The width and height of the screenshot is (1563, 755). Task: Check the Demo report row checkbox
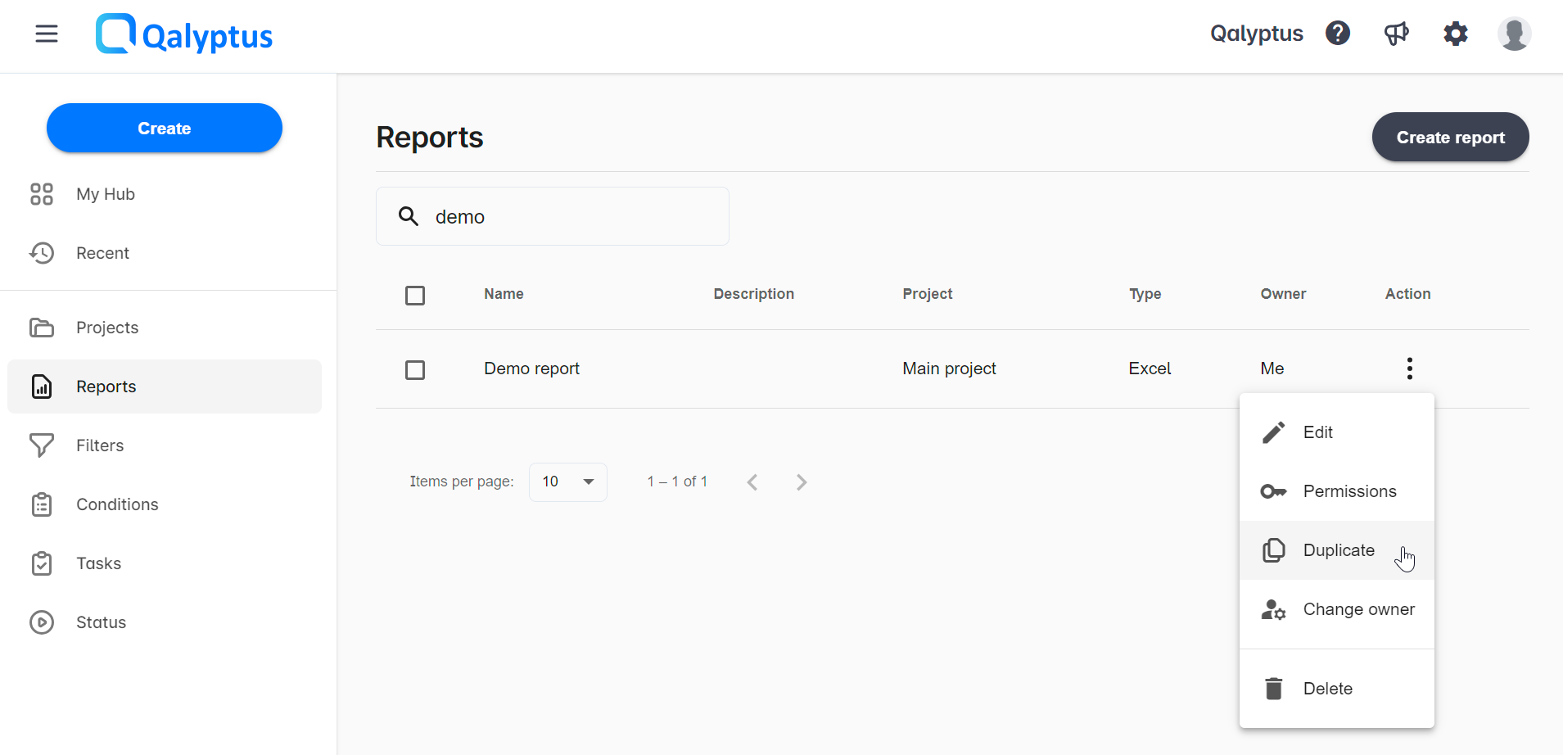point(415,370)
